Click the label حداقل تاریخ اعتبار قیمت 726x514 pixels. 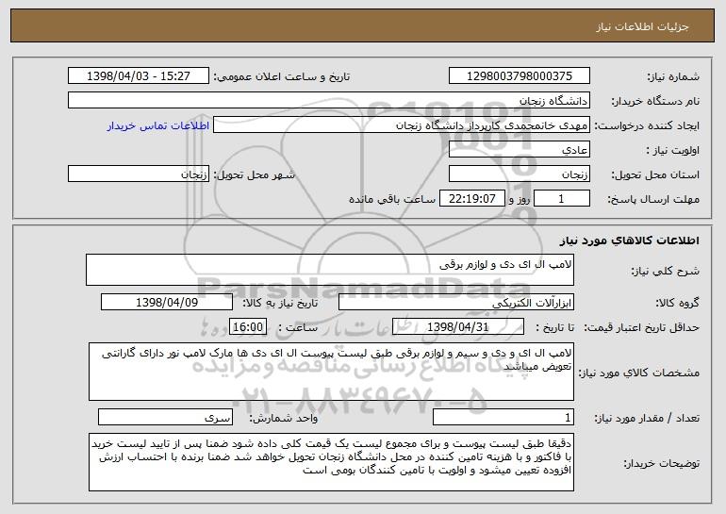[641, 327]
